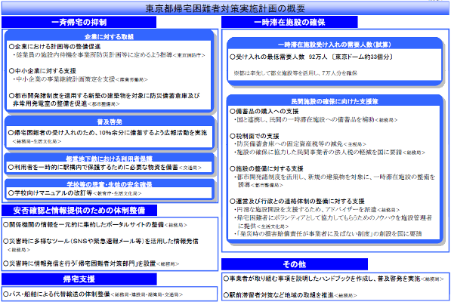Click the 民間施設の確保に向けた支援策 heading
Image resolution: width=451 pixels, height=302 pixels.
335,101
